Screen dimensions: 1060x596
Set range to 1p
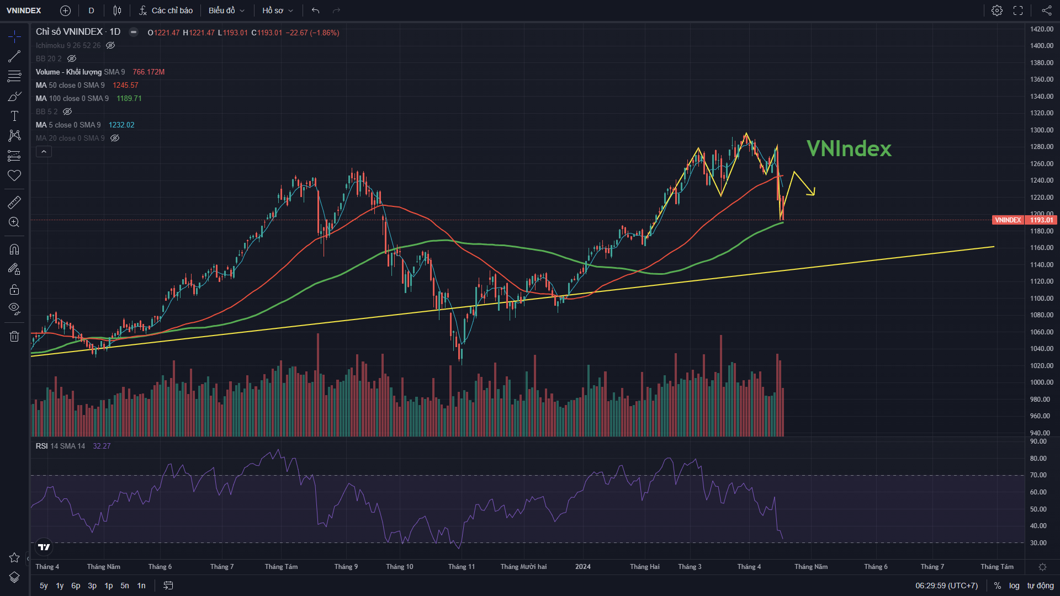coord(109,586)
